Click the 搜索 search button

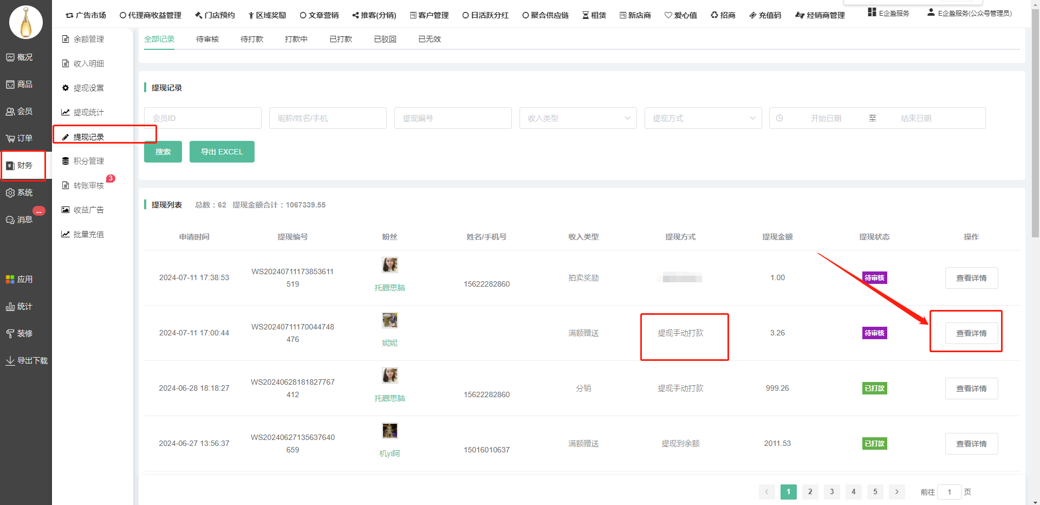pyautogui.click(x=162, y=152)
